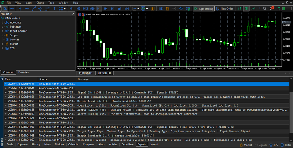Viewport: 293px width, 148px height.
Task: Open the templates dropdown arrow
Action: click(x=147, y=8)
